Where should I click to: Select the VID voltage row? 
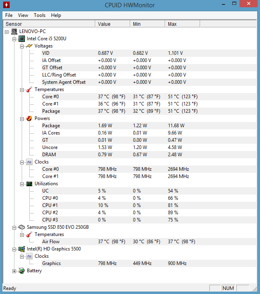tap(149, 53)
